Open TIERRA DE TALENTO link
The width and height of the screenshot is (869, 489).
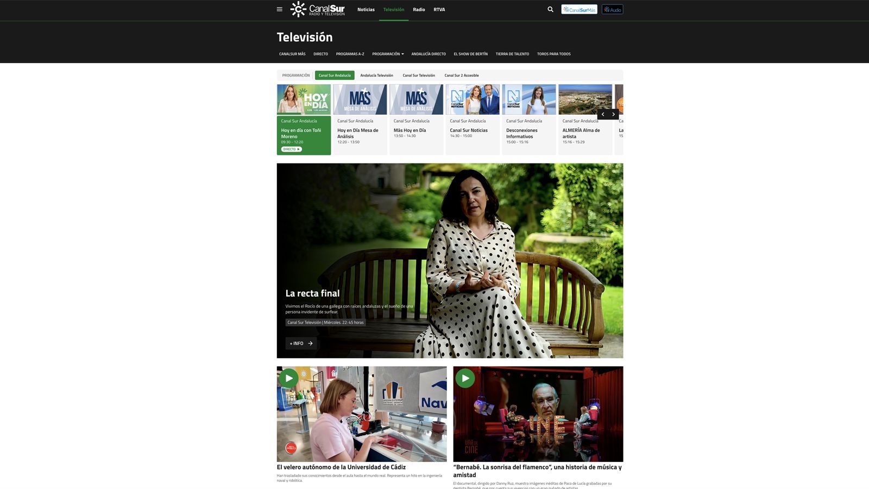[512, 54]
